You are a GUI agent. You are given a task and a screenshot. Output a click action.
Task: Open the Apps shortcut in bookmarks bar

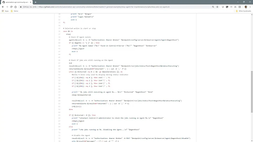tap(5, 11)
